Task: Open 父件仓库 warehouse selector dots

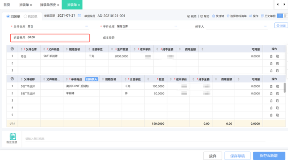Action: click(x=86, y=26)
